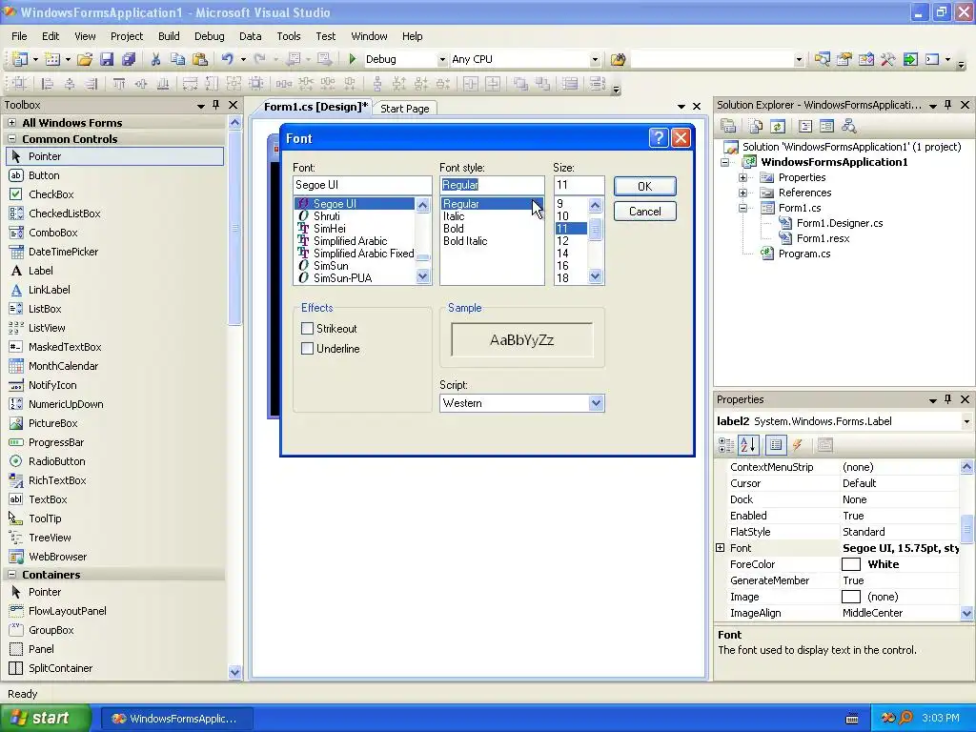Open the Any CPU platform dropdown
Viewport: 976px width, 732px height.
pos(595,60)
